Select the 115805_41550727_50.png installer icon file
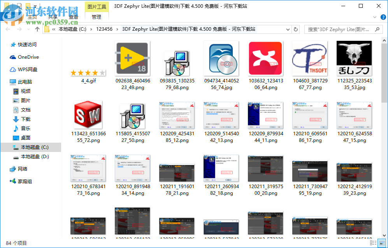This screenshot has height=248, width=388. (132, 116)
